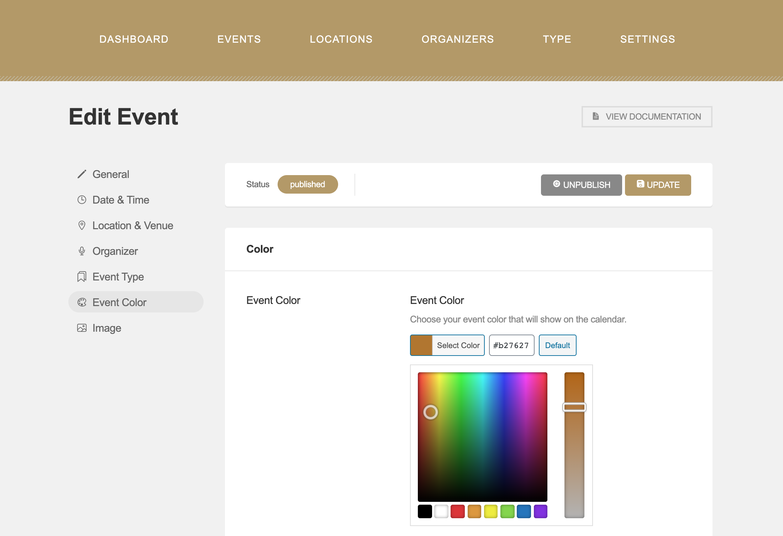Click the picture icon beside Image
The width and height of the screenshot is (783, 536).
(x=82, y=328)
